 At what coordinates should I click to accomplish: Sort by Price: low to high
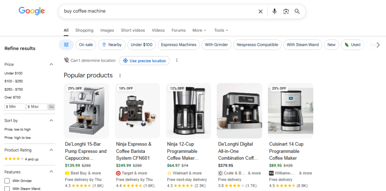17,130
